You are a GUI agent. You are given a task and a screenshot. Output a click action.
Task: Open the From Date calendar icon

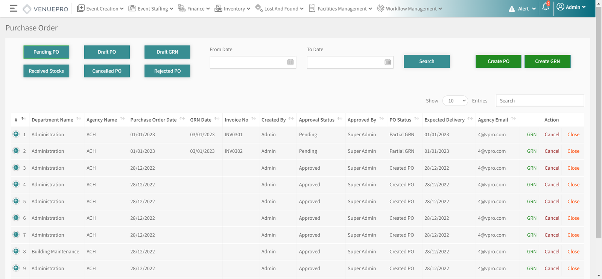point(290,62)
